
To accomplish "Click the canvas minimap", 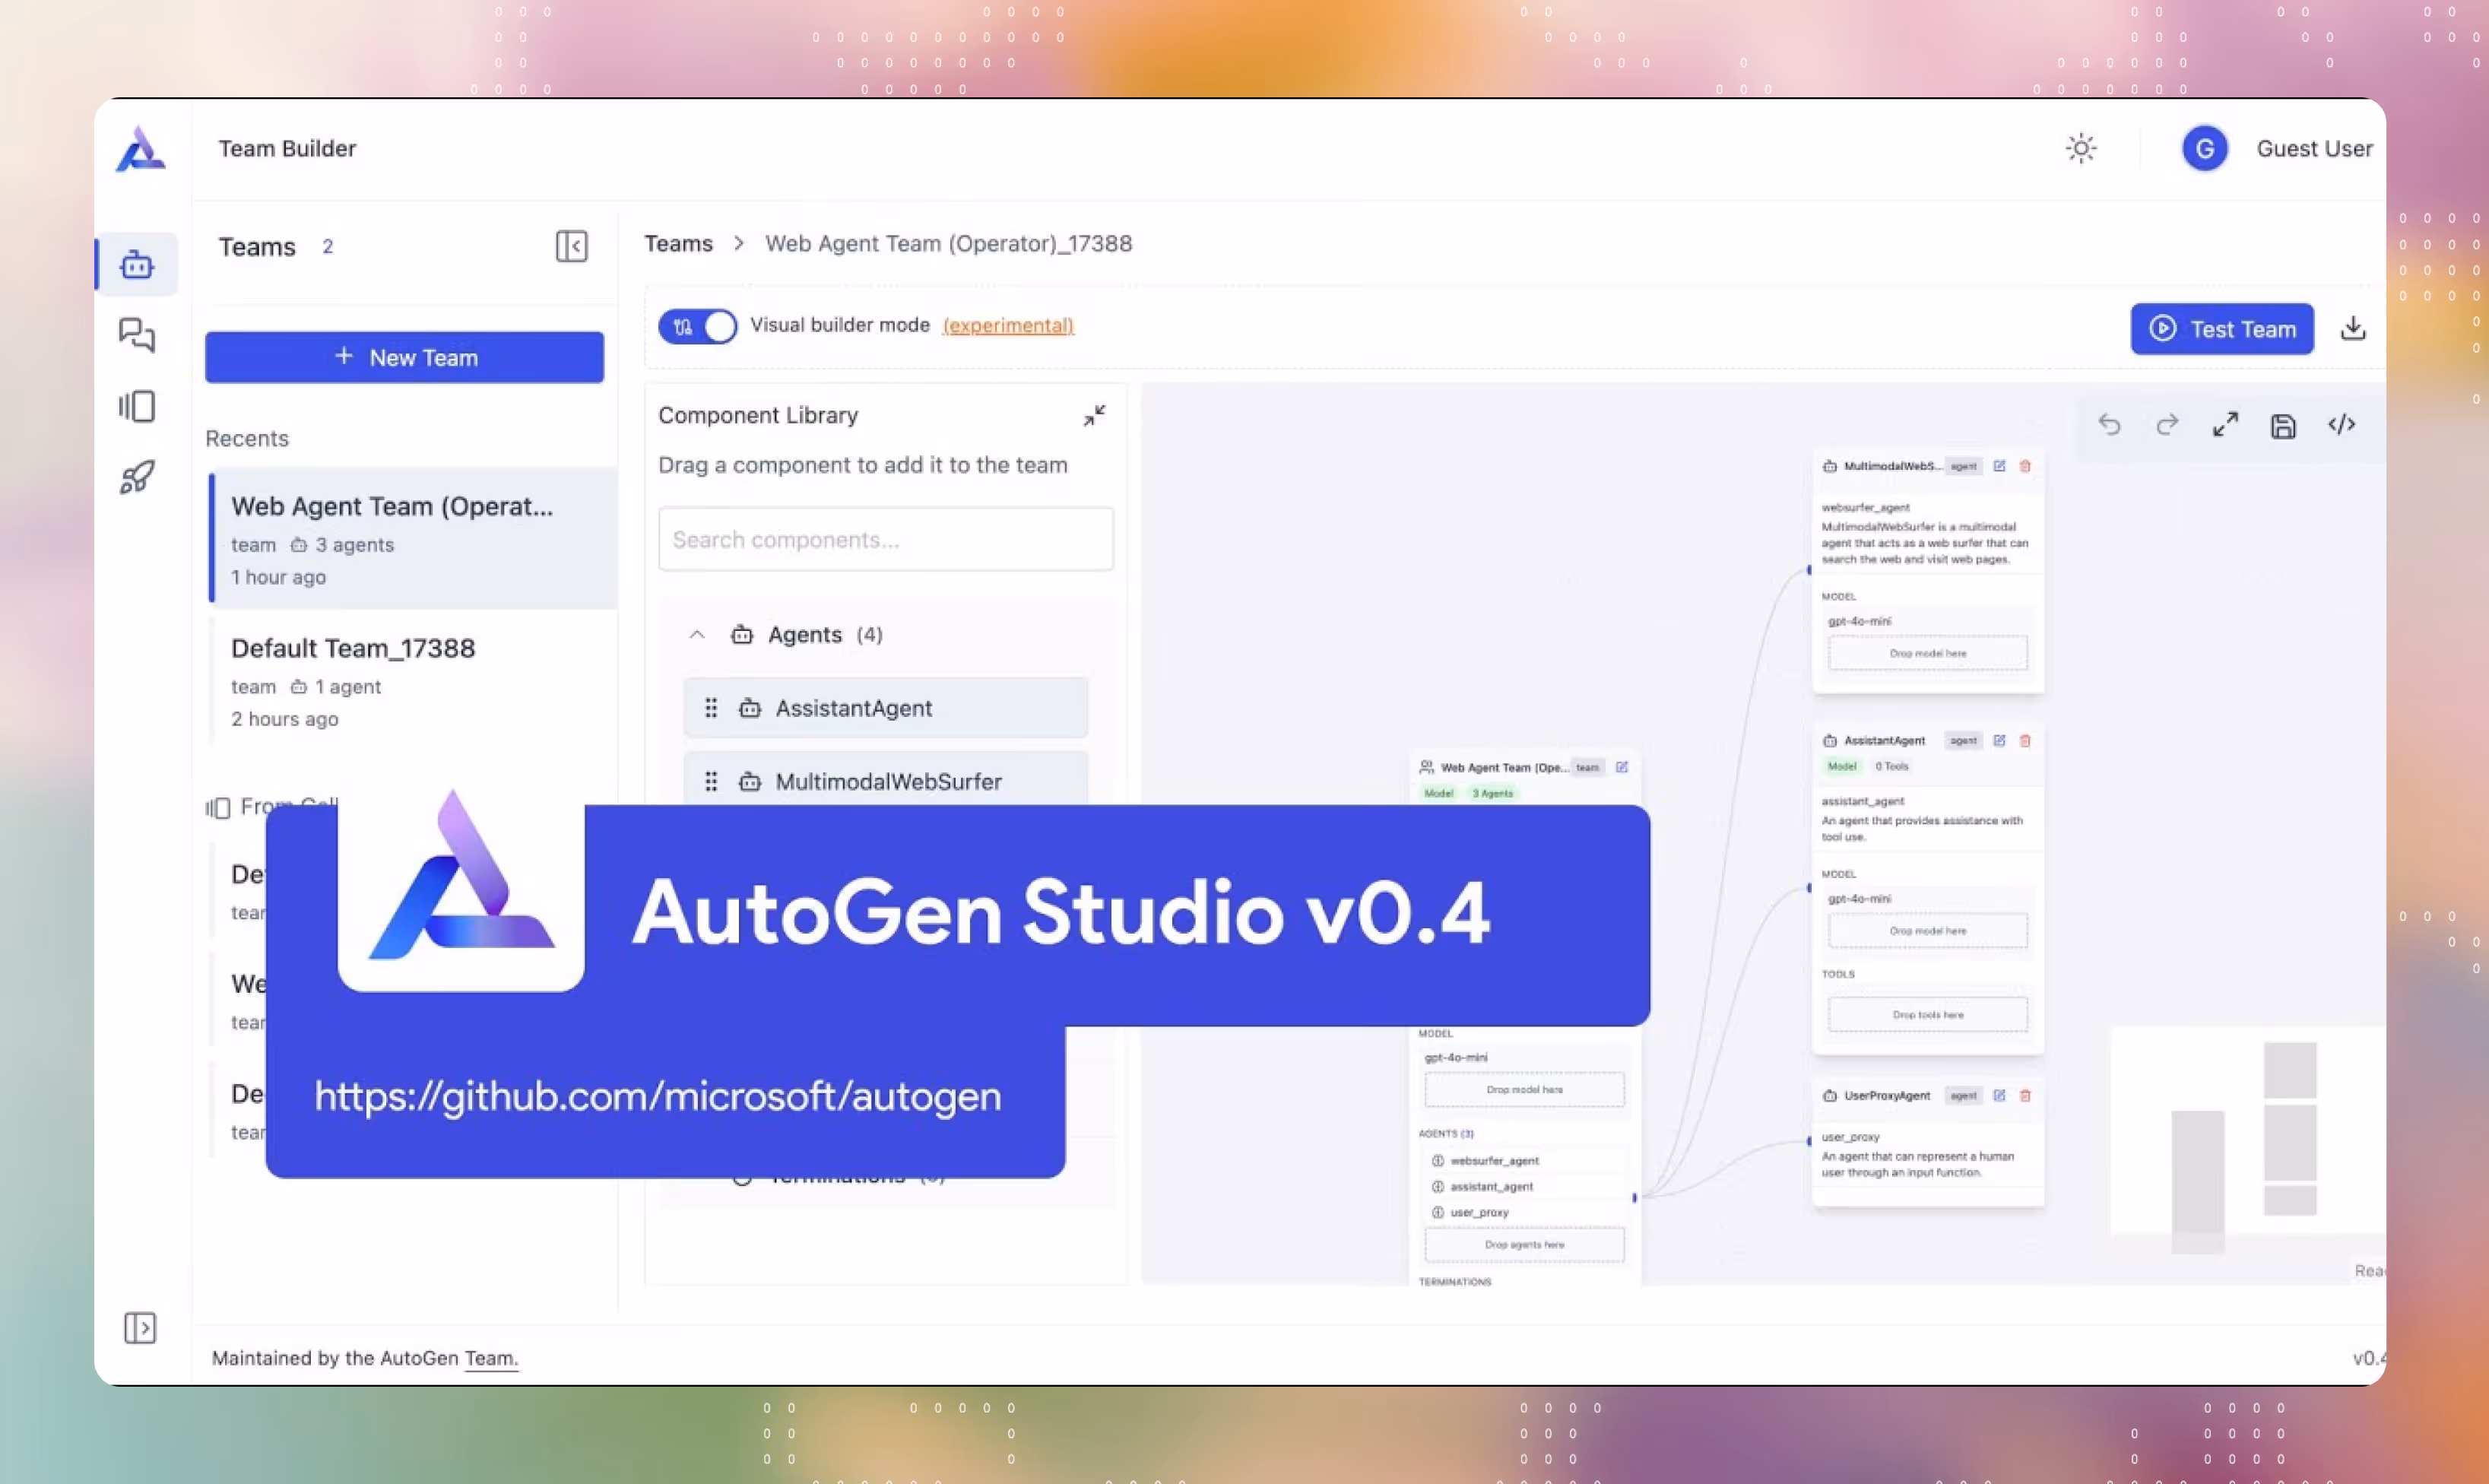I will point(2247,1130).
